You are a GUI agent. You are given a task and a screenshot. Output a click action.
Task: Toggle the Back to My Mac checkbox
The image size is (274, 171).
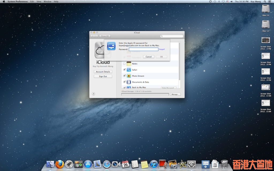[124, 88]
